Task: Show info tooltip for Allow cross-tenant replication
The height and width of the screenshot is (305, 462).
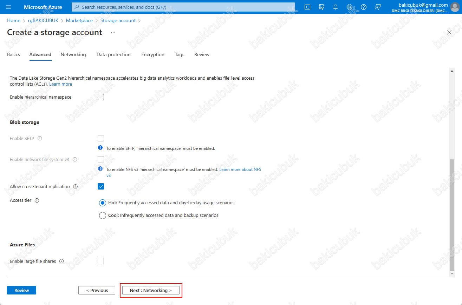Action: click(x=75, y=187)
